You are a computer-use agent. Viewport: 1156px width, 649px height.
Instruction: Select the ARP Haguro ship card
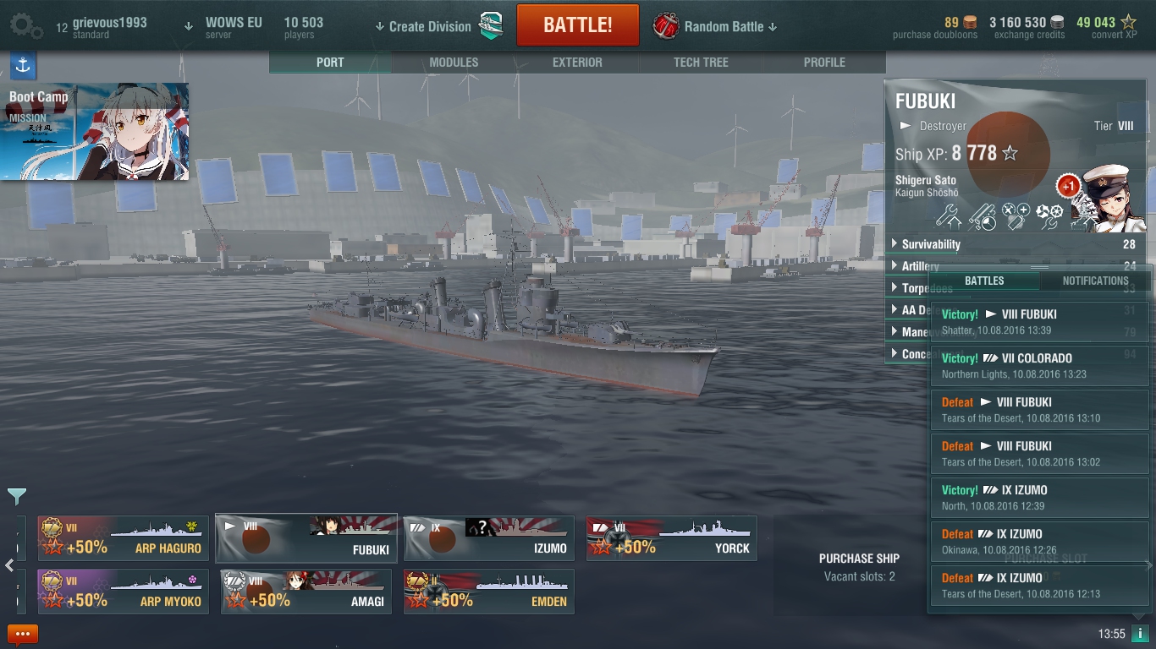coord(123,538)
